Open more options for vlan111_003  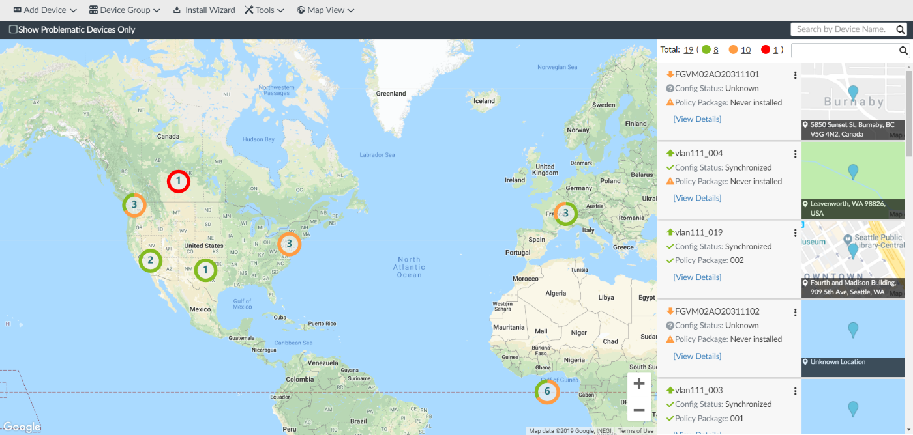tap(795, 391)
